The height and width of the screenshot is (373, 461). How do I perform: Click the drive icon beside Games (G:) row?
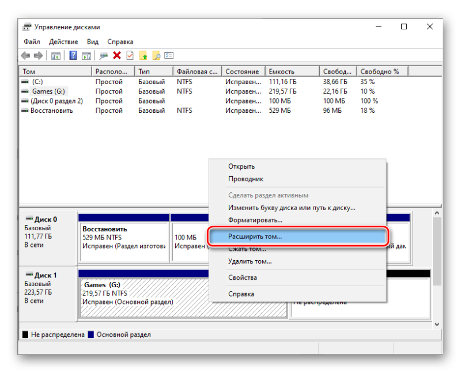pyautogui.click(x=25, y=92)
